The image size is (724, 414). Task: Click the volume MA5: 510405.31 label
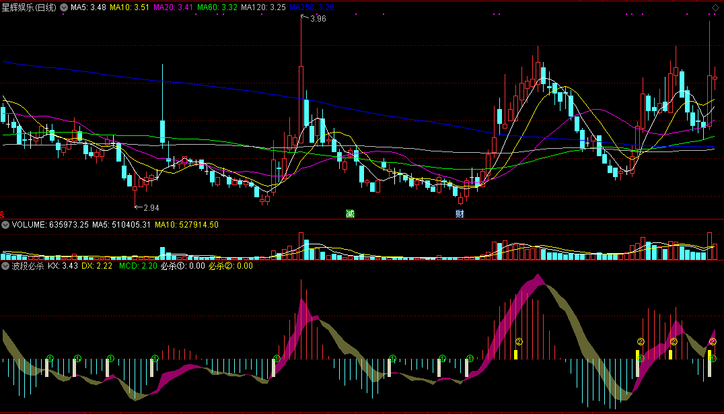pyautogui.click(x=121, y=225)
